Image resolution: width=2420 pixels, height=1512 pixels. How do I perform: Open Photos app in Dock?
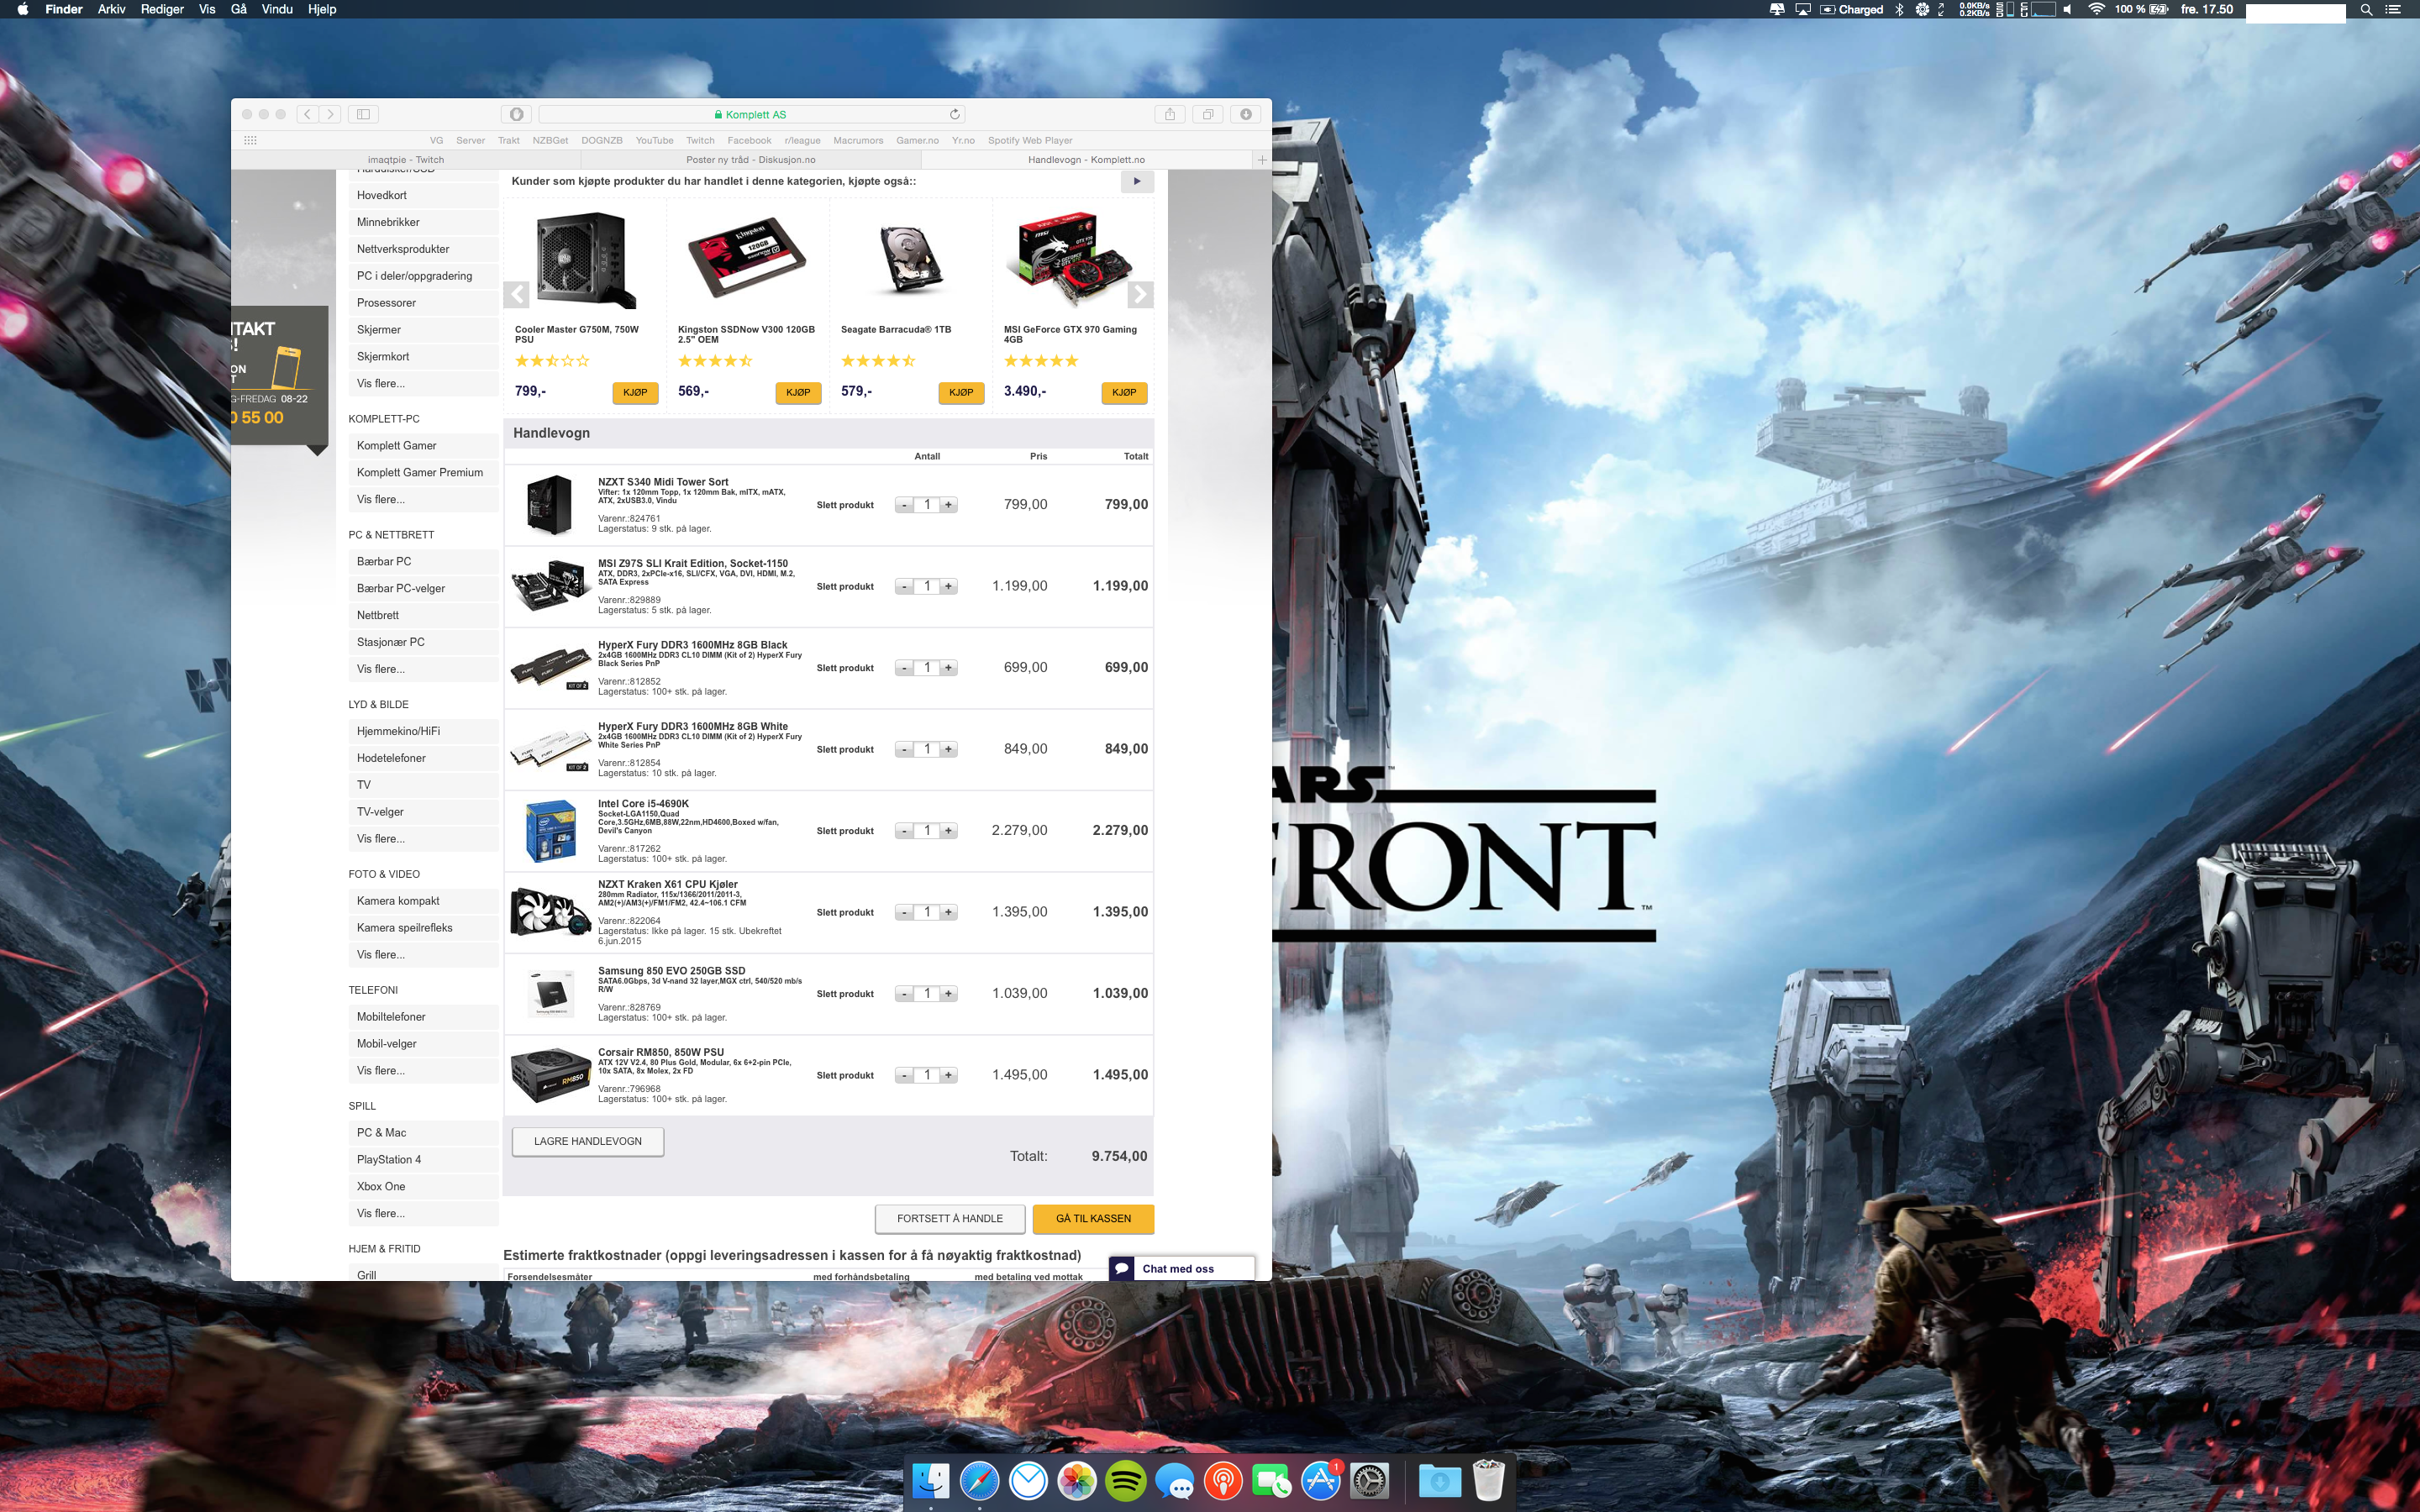click(x=1077, y=1481)
